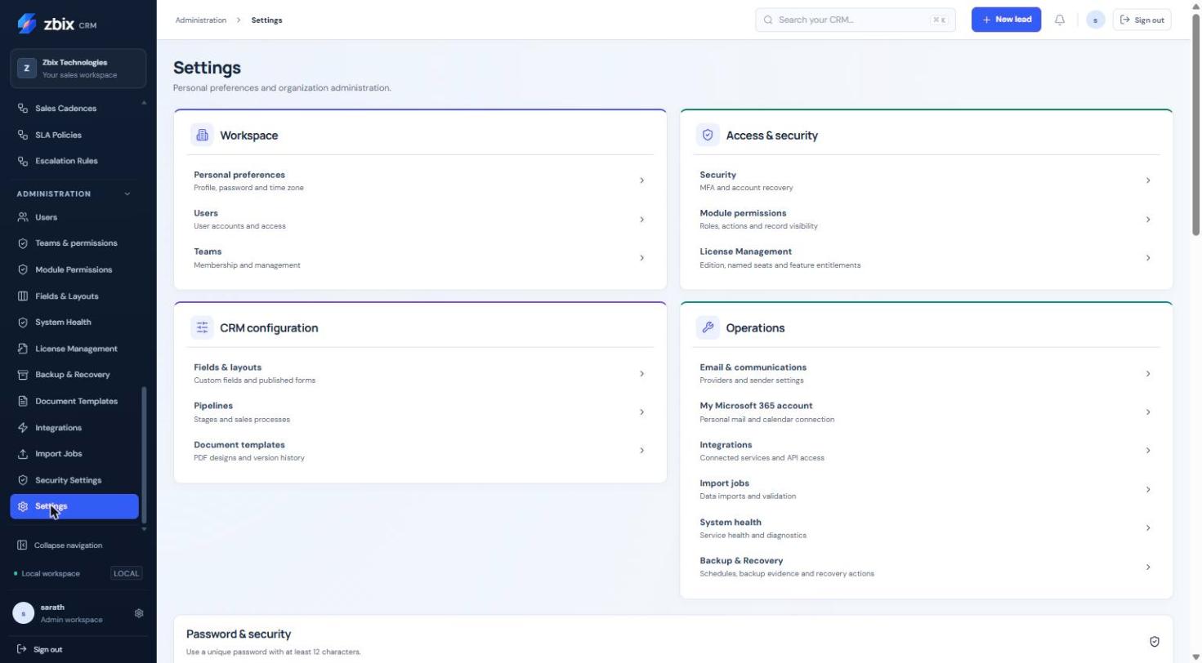The image size is (1202, 663).
Task: Click the Fields & Layouts columns icon
Action: (x=23, y=296)
